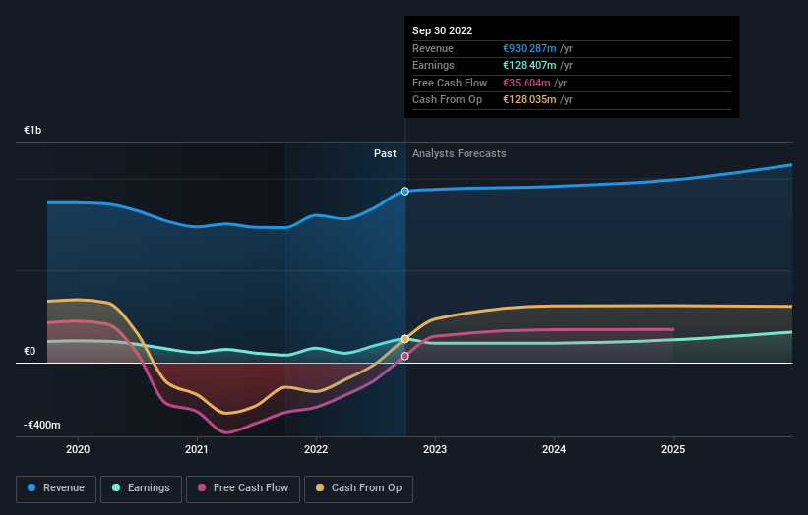808x515 pixels.
Task: Click the €128.035m cash from op value
Action: (529, 100)
